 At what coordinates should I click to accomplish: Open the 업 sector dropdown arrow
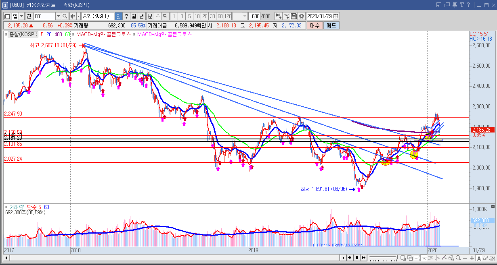pos(21,16)
